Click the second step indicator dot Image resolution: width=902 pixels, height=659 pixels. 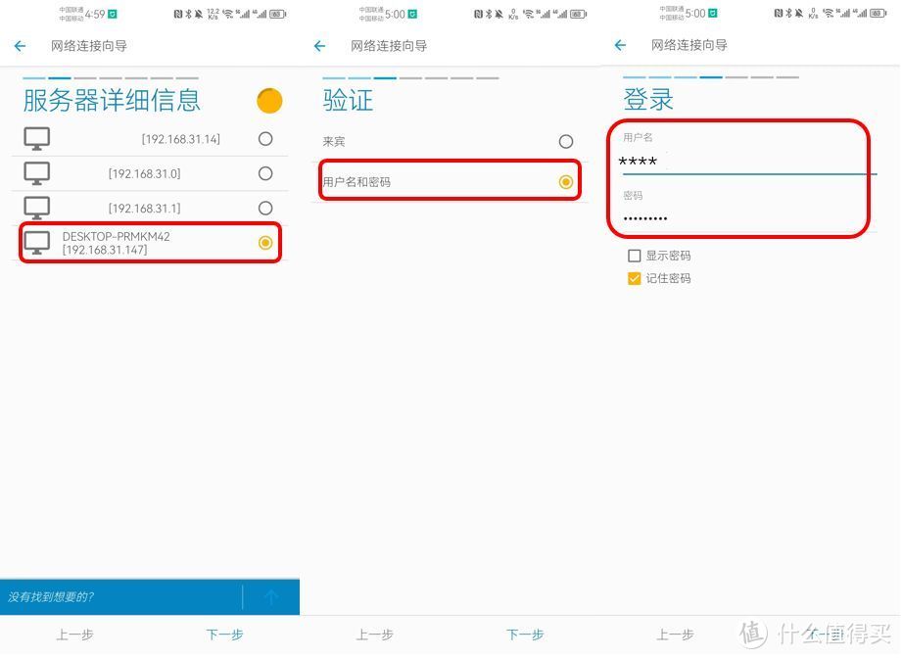pos(59,78)
